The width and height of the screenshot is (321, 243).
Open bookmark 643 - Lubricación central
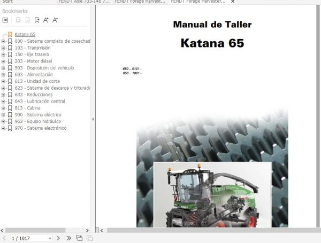point(40,101)
